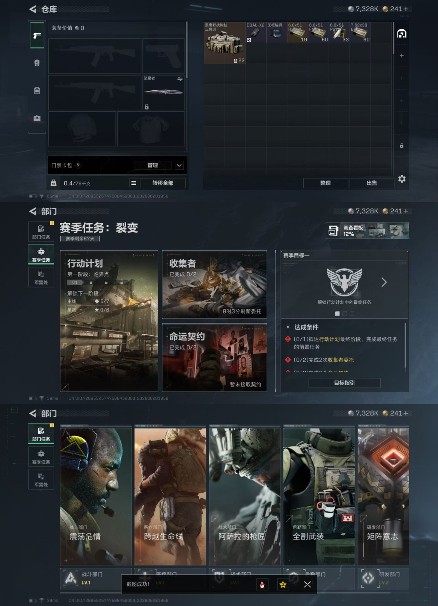Open the 全副武装 department card
This screenshot has height=606, width=438.
[319, 495]
